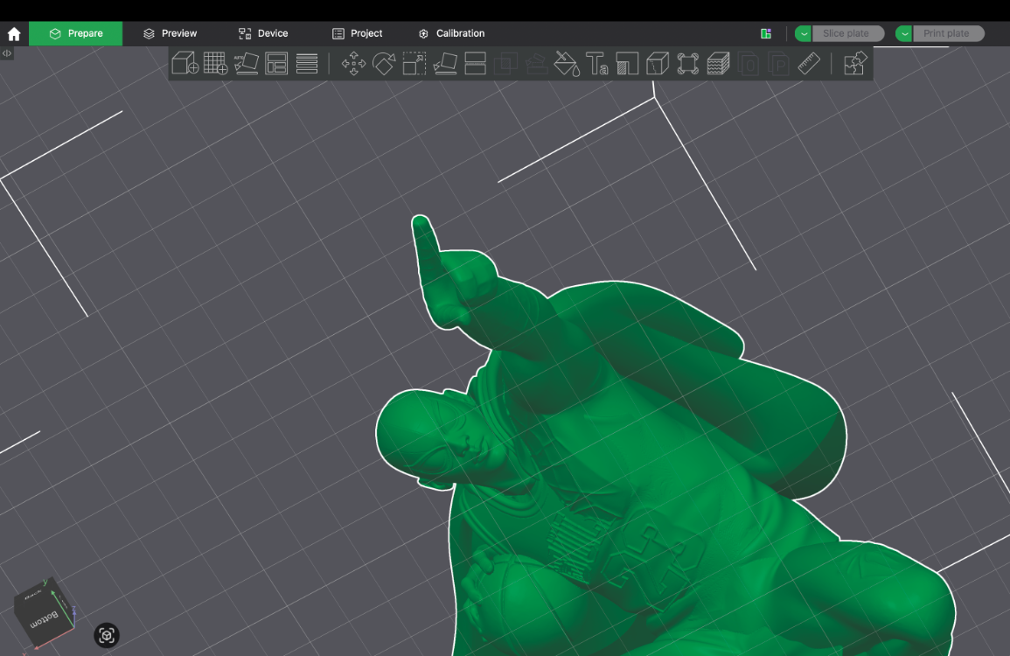Toggle the Assembly view puzzle icon
1010x656 pixels.
tap(854, 63)
